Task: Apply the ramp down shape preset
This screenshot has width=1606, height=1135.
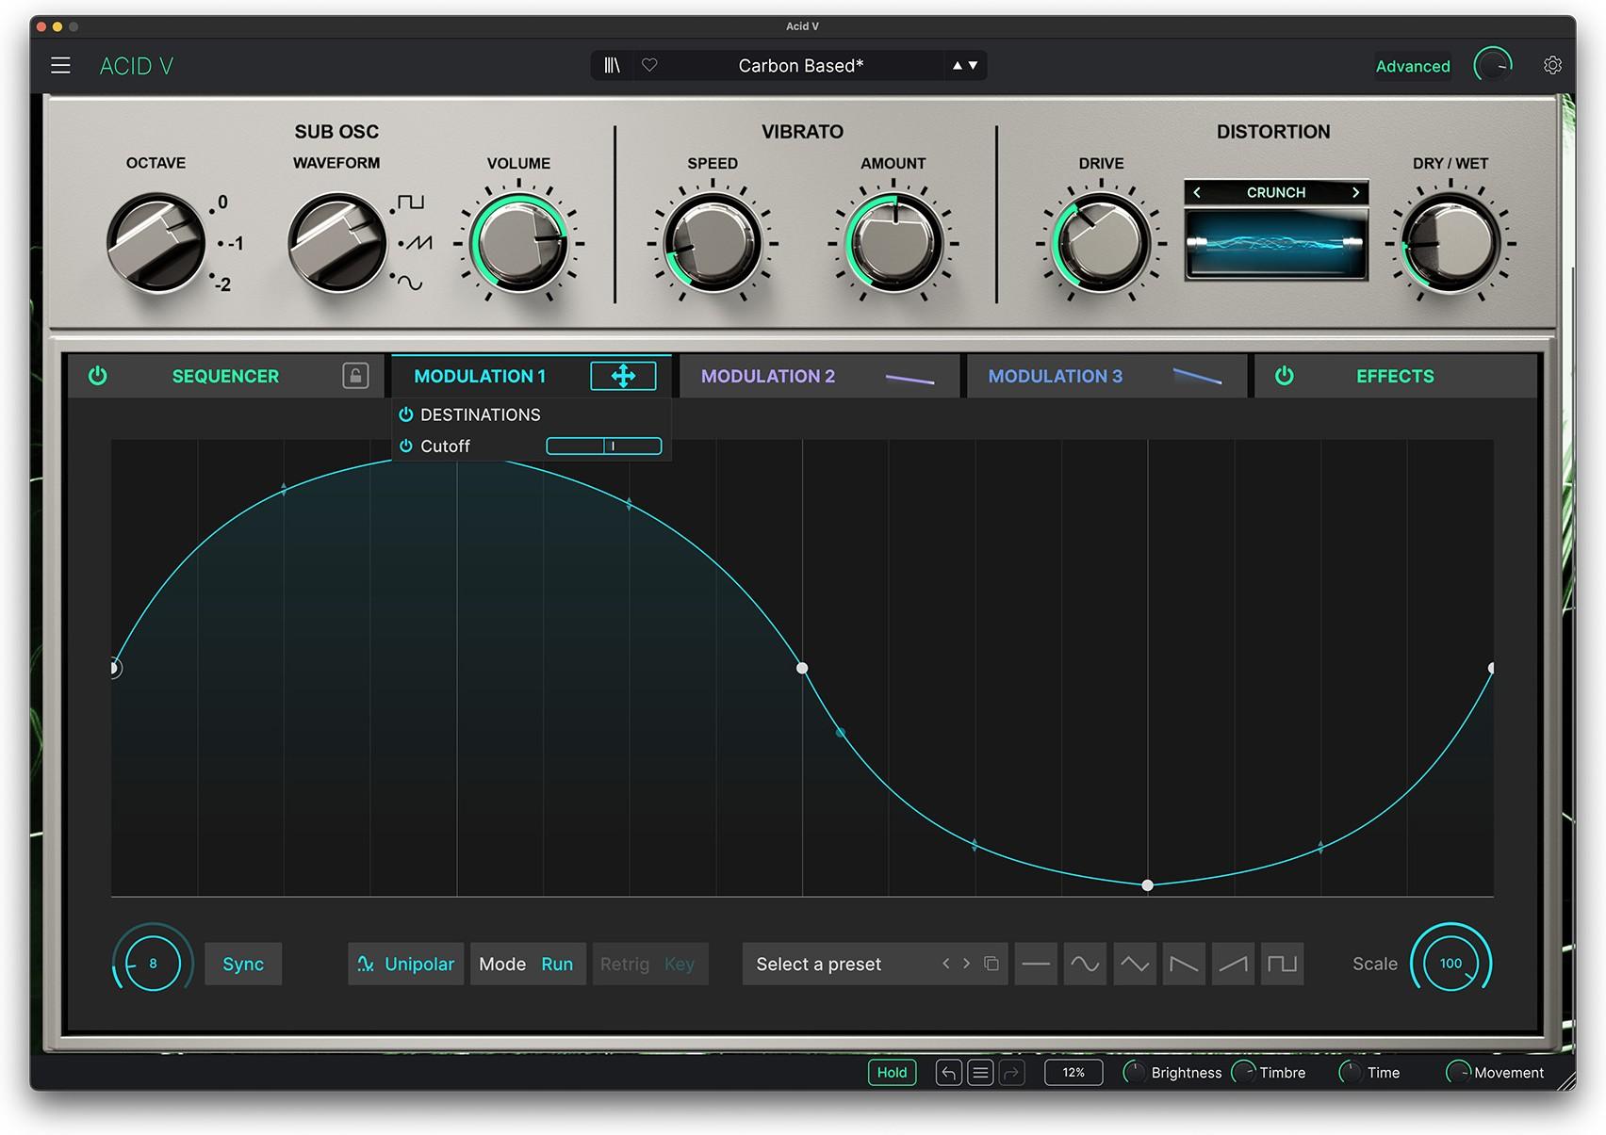Action: click(1184, 964)
